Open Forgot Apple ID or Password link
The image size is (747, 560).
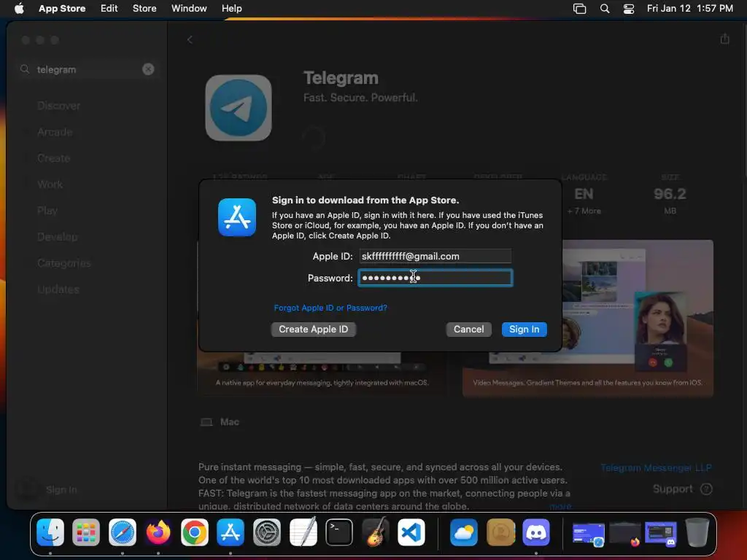coord(330,308)
